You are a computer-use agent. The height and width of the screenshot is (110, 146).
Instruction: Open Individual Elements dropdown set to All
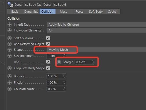coord(96,30)
